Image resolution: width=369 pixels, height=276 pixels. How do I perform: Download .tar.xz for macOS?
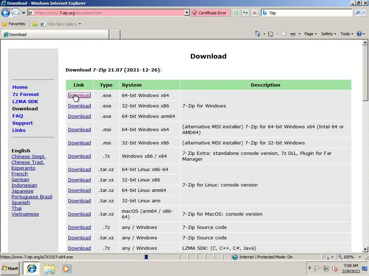click(79, 214)
